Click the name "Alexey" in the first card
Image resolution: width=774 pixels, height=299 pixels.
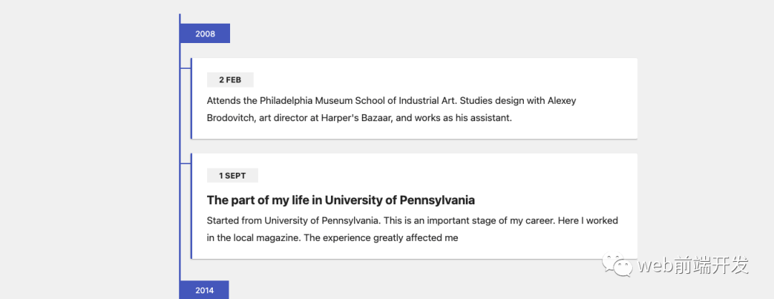pyautogui.click(x=561, y=101)
